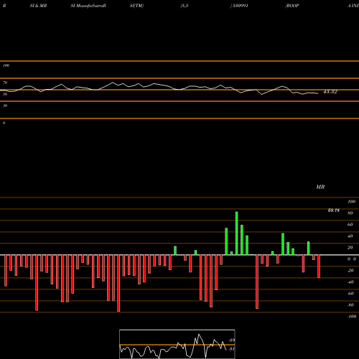Click the 69.78 value in the MR panel
Viewport: 359px width, 359px height.
[x=334, y=210]
